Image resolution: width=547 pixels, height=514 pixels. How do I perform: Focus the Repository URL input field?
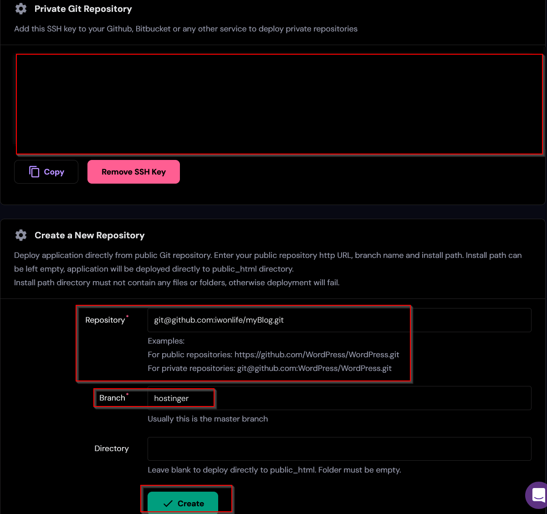point(339,320)
